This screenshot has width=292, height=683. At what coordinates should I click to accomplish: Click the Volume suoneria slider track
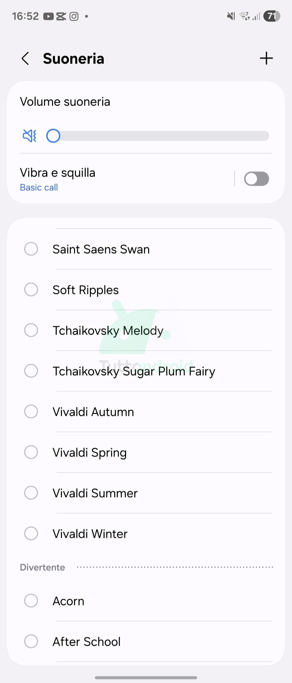pos(162,136)
